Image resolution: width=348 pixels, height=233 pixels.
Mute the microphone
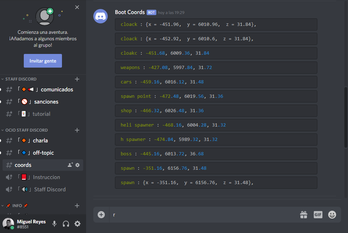click(x=54, y=224)
